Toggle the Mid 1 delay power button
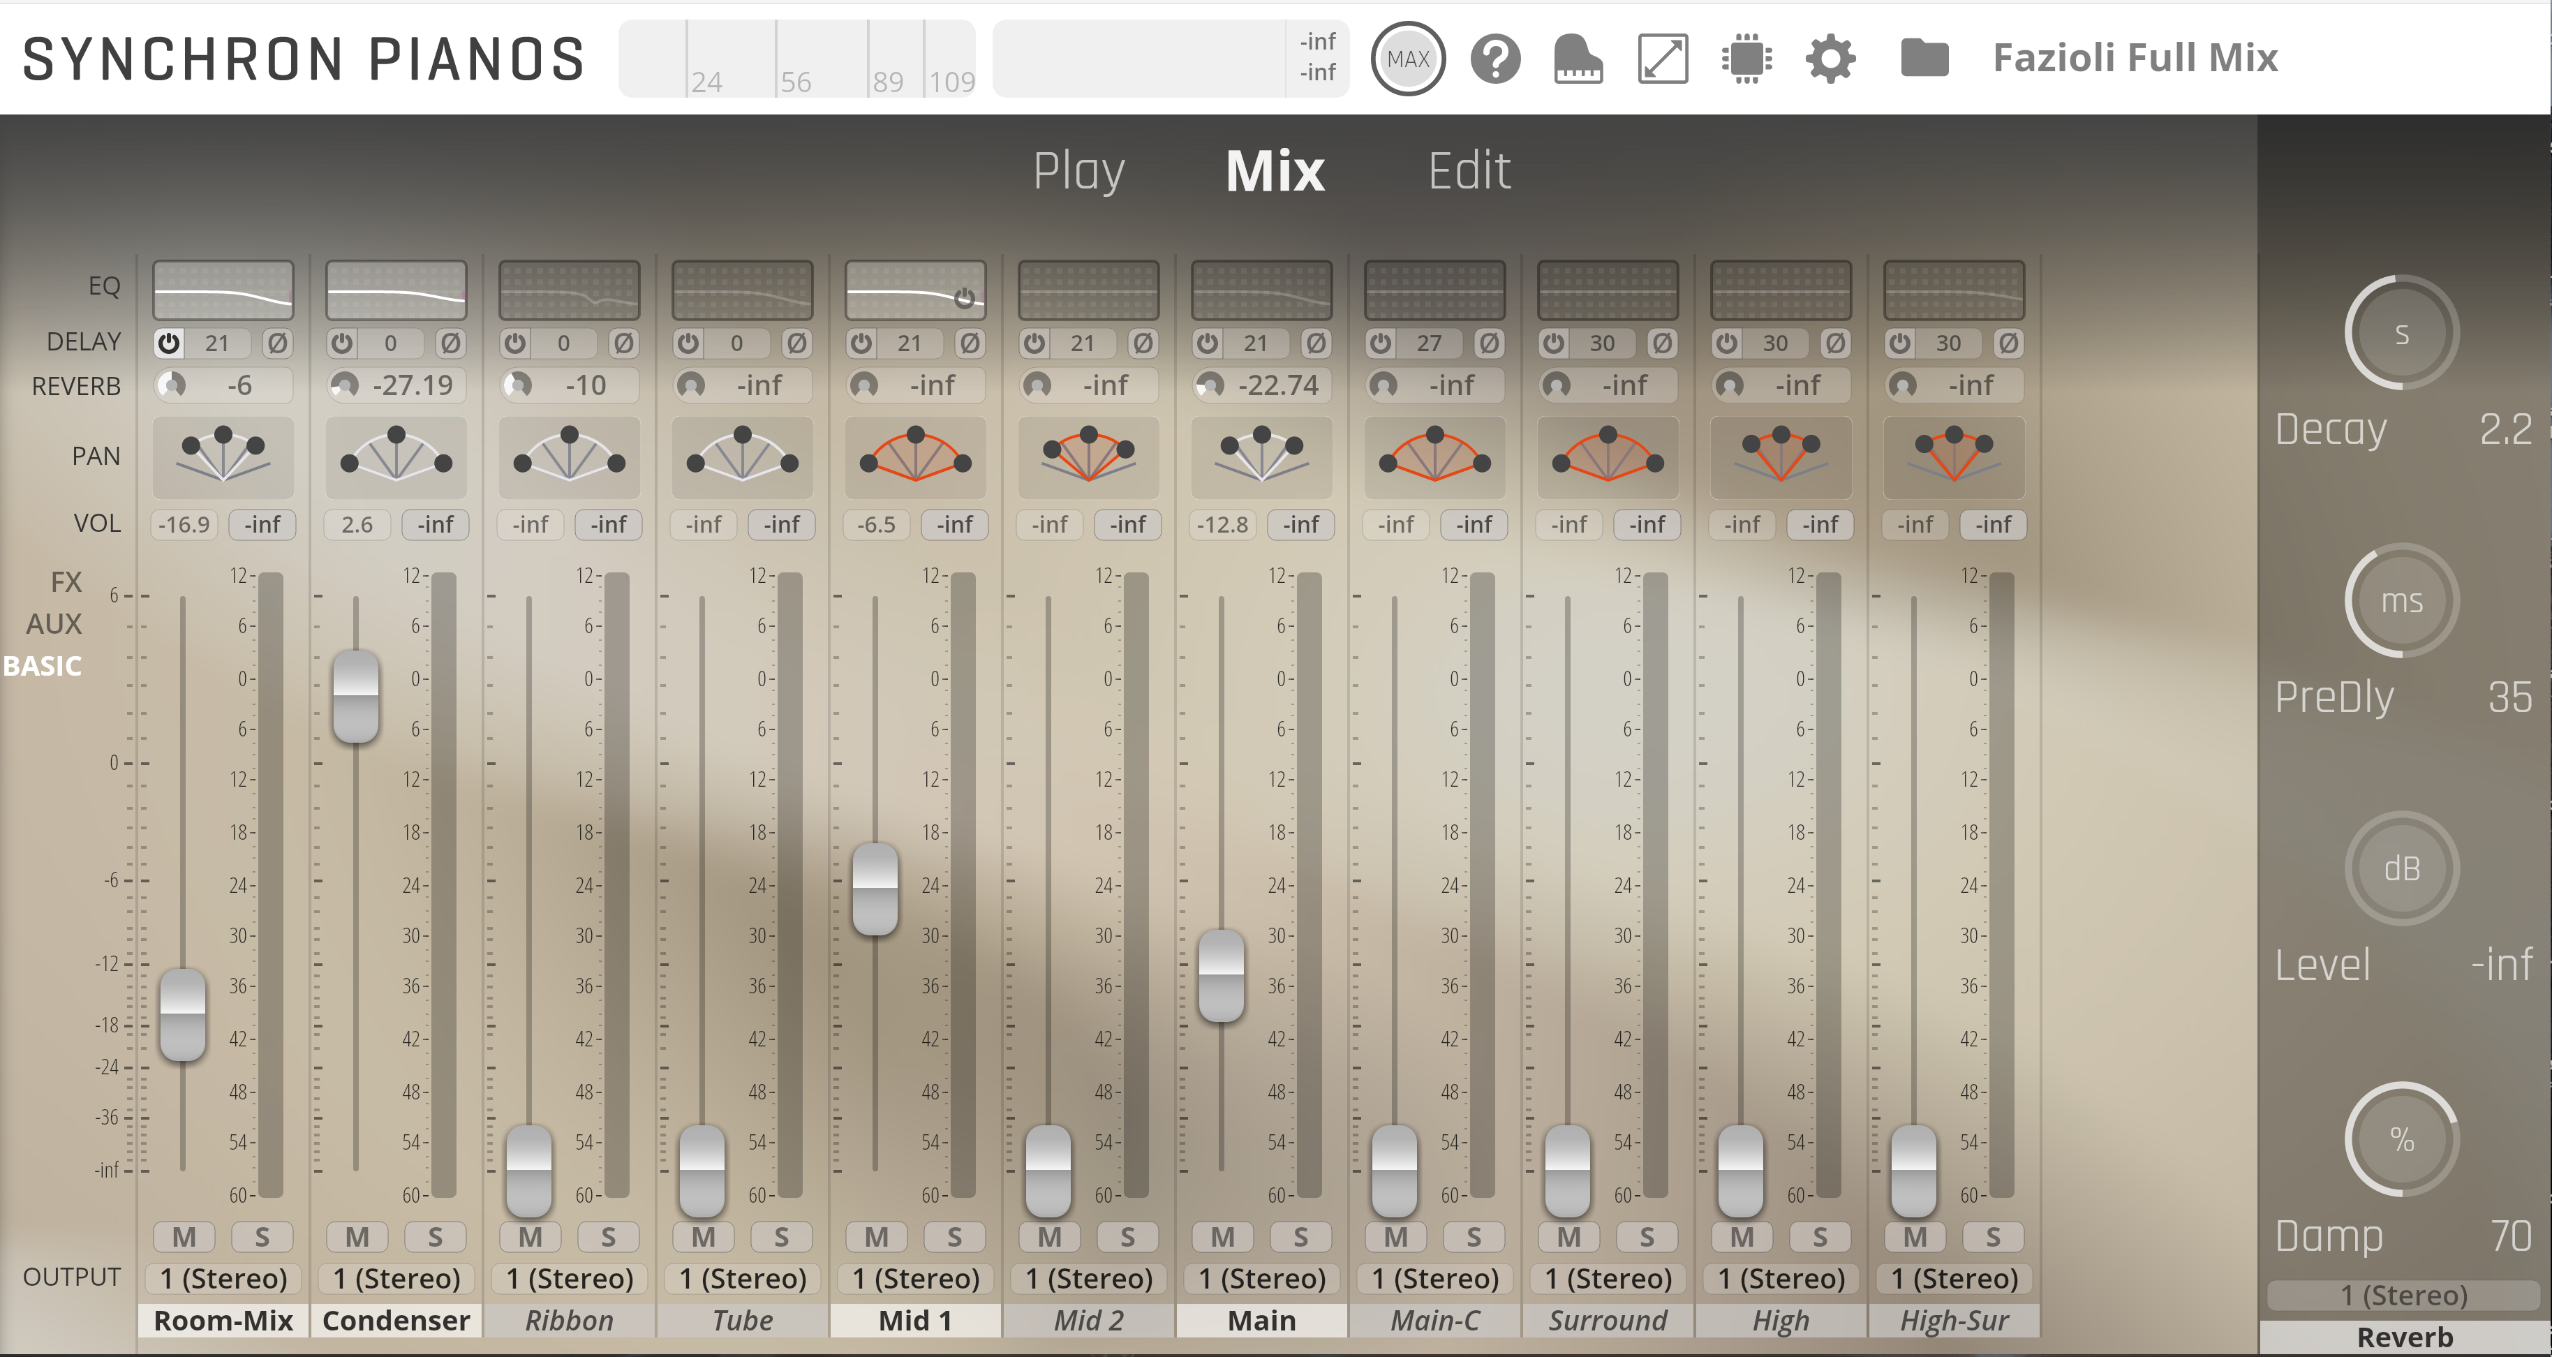2552x1357 pixels. 862,343
